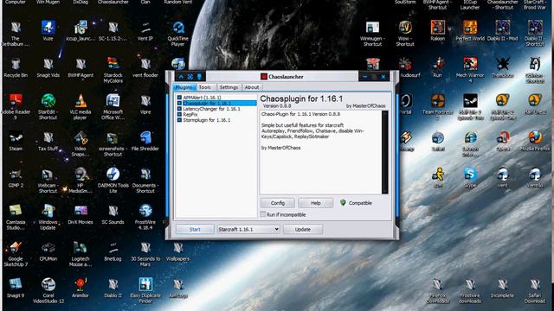The width and height of the screenshot is (554, 311).
Task: Open the Vuze desktop icon
Action: [48, 31]
